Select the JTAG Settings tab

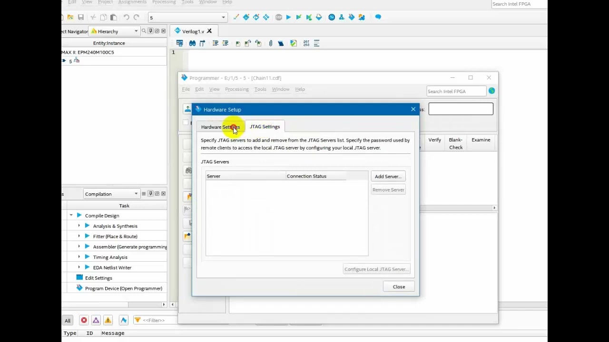(x=265, y=126)
